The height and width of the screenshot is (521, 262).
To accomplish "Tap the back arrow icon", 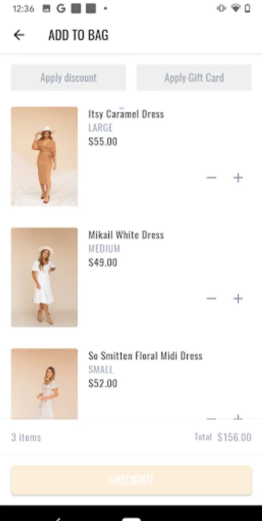I will coord(19,35).
